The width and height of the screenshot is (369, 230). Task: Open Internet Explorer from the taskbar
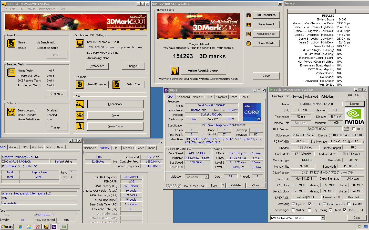point(20,227)
